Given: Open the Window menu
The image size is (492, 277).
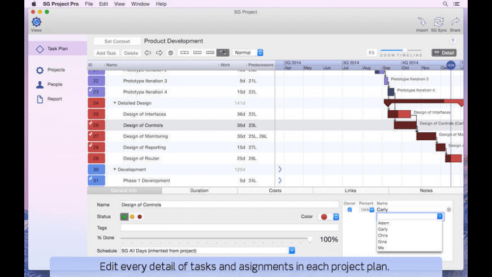Looking at the screenshot, I should (140, 4).
